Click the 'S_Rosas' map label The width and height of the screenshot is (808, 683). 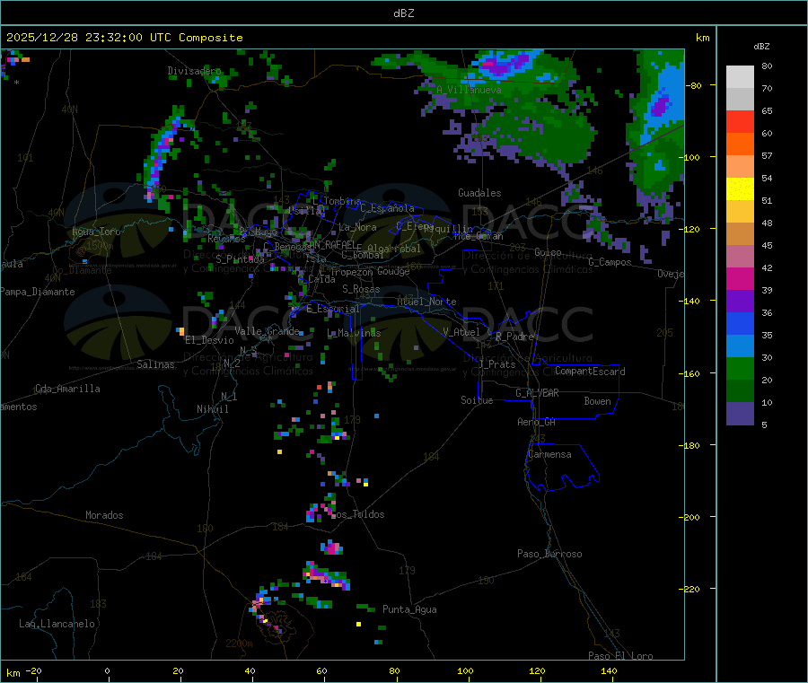click(361, 289)
